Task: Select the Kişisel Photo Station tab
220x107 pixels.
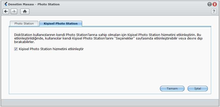Action: point(61,24)
